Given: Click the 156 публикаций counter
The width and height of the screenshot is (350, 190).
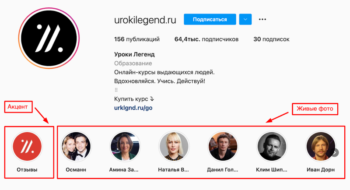Looking at the screenshot, I should coord(137,39).
